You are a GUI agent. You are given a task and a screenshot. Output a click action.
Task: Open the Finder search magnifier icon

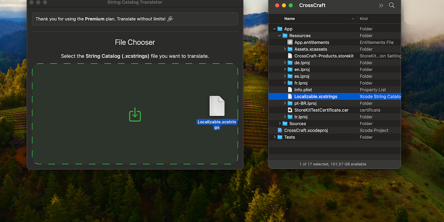392,6
